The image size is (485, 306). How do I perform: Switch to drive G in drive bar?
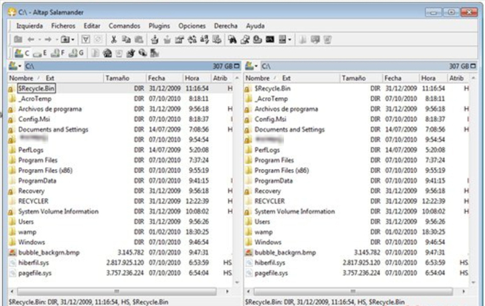76,53
